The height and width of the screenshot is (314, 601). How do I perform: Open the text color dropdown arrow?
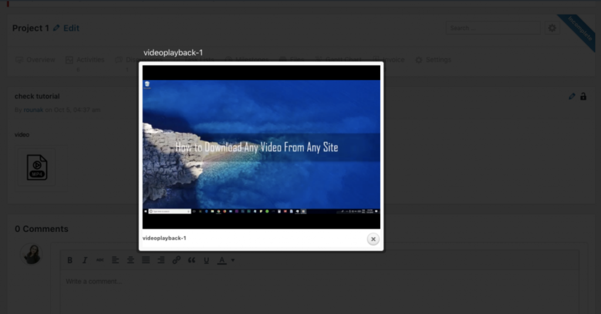point(232,261)
